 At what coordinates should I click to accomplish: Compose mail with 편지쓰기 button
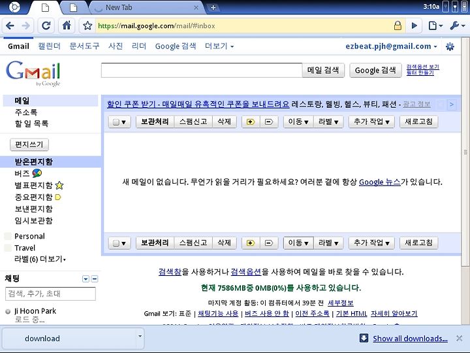click(x=29, y=144)
